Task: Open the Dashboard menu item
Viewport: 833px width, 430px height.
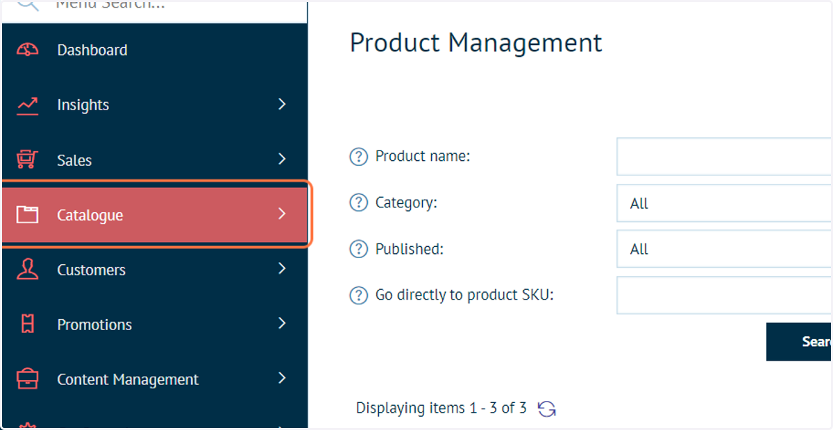Action: pyautogui.click(x=154, y=50)
